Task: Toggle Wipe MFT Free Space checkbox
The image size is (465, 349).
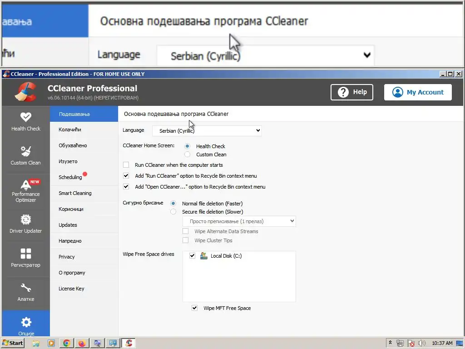Action: [x=194, y=308]
